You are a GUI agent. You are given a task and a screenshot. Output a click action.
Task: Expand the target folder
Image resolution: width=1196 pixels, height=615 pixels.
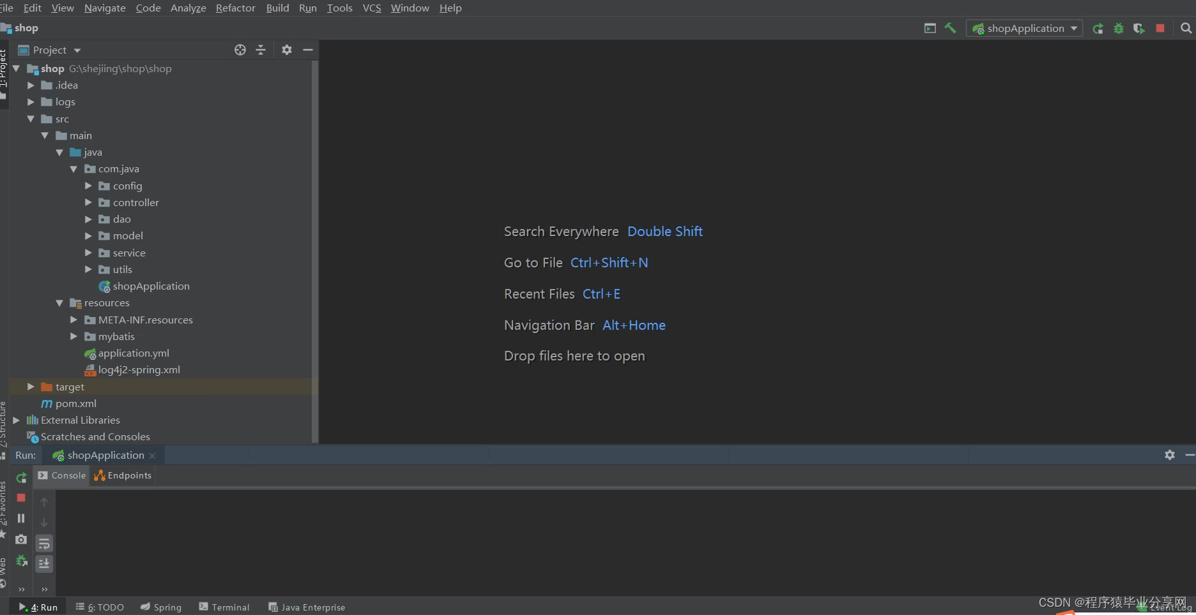click(31, 387)
